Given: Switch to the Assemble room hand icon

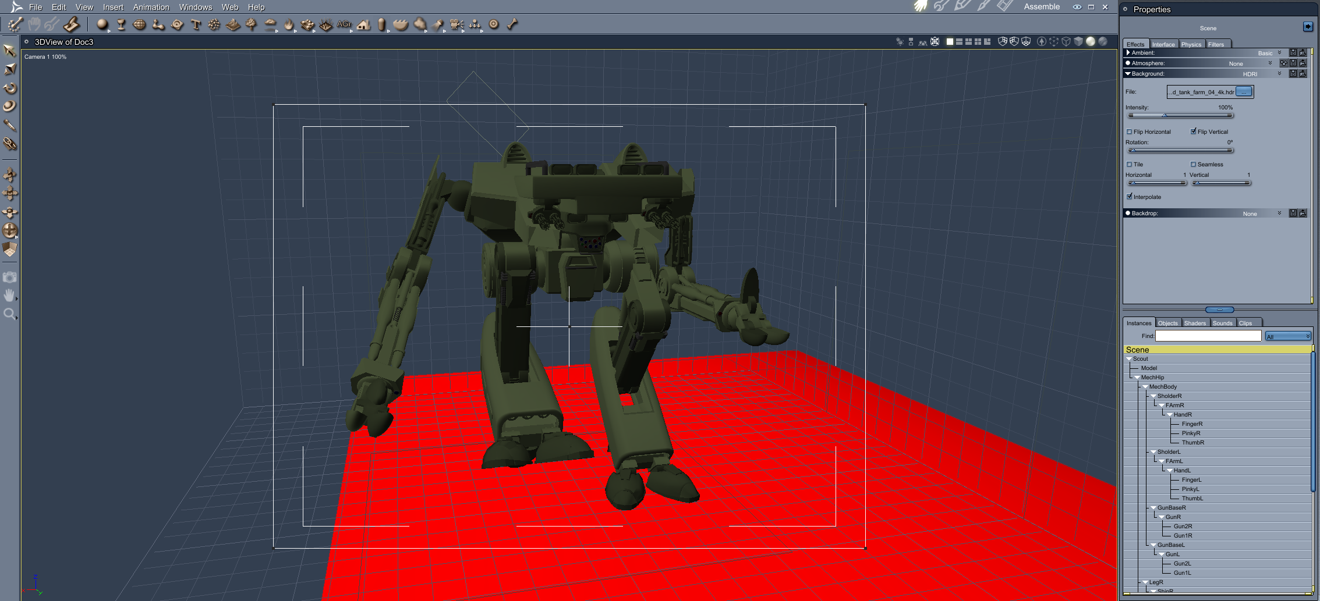Looking at the screenshot, I should pyautogui.click(x=920, y=6).
